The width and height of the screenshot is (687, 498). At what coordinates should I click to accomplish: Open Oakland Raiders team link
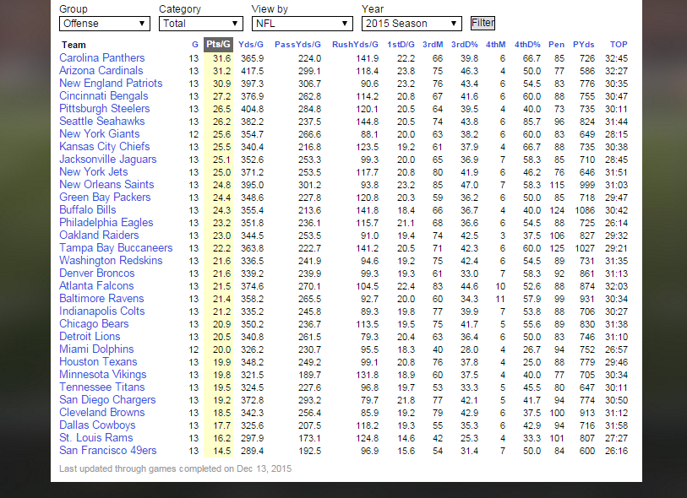[99, 235]
